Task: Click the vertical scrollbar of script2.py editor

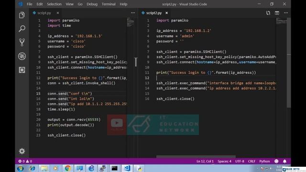Action: click(x=289, y=63)
